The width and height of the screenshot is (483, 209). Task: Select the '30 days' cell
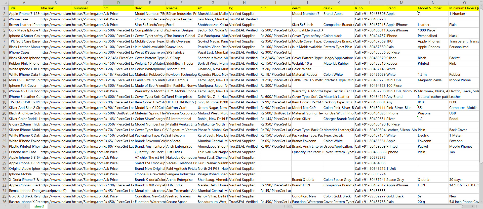click(x=464, y=180)
